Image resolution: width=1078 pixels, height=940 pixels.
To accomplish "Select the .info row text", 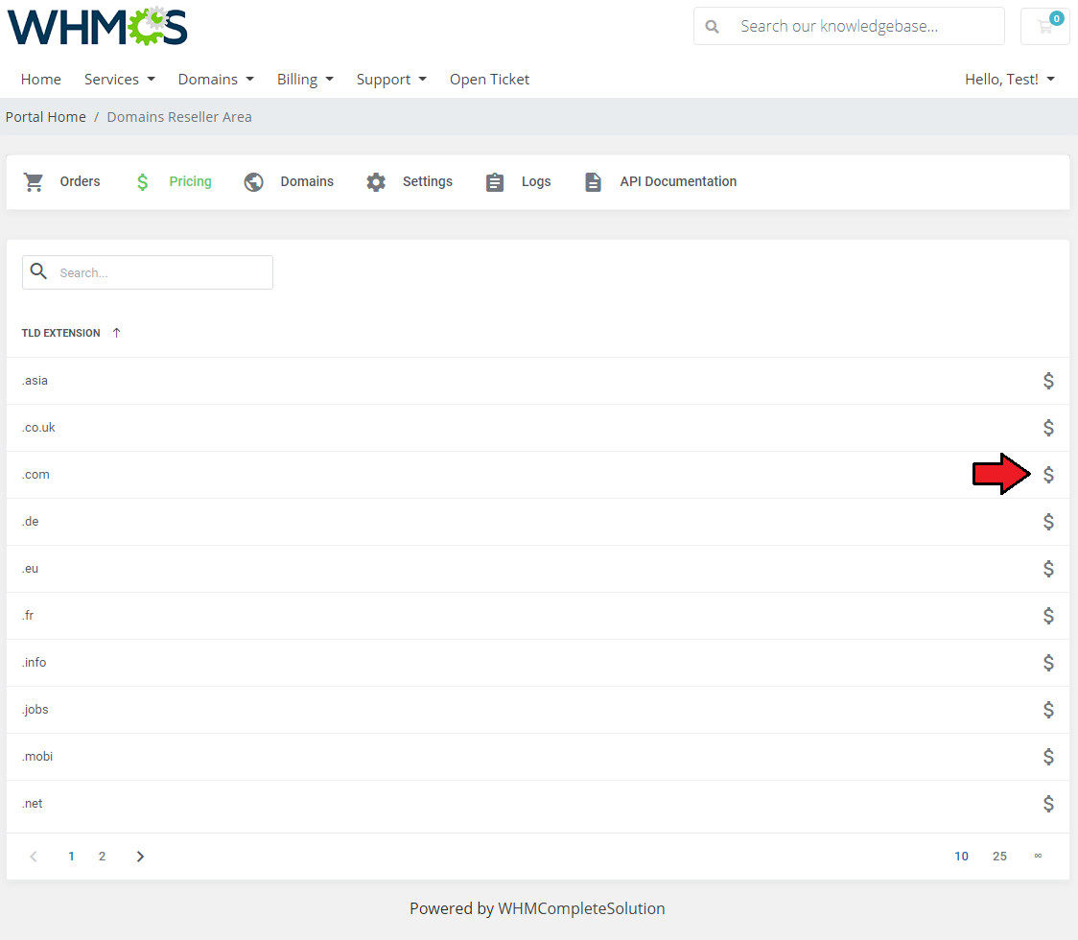I will coord(34,662).
